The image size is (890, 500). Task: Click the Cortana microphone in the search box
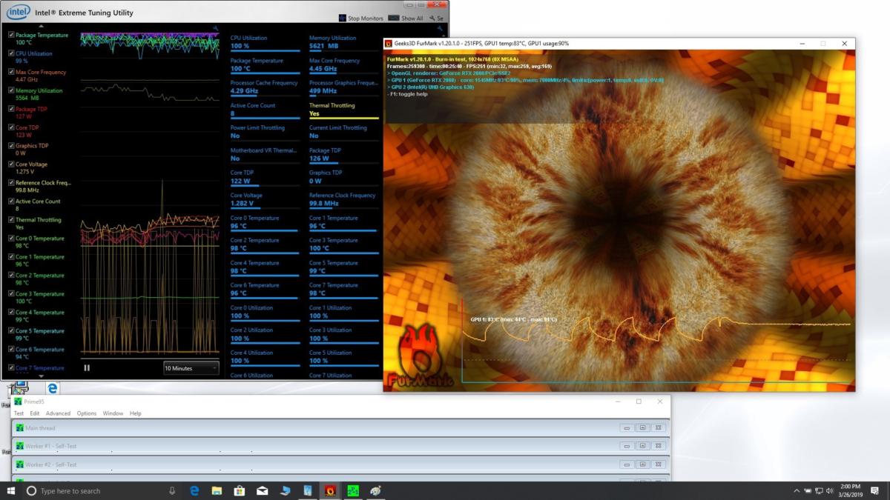[172, 490]
